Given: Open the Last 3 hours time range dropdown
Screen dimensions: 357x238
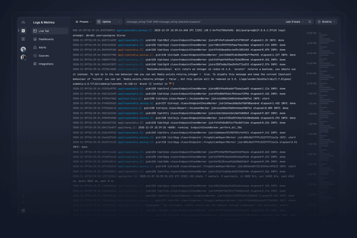Looking at the screenshot, I should (295, 22).
